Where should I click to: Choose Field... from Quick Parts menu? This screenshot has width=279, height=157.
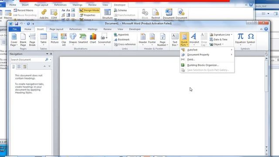coord(207,59)
